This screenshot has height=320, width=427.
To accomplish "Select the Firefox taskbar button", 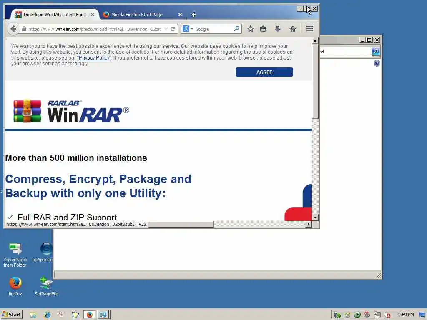I will [89, 315].
